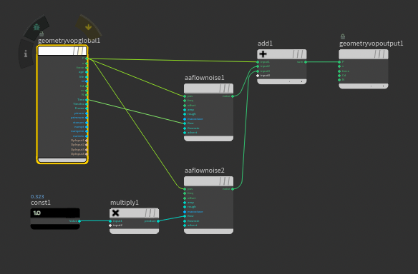
Task: Click advect input port on aaflownoise2
Action: point(185,225)
